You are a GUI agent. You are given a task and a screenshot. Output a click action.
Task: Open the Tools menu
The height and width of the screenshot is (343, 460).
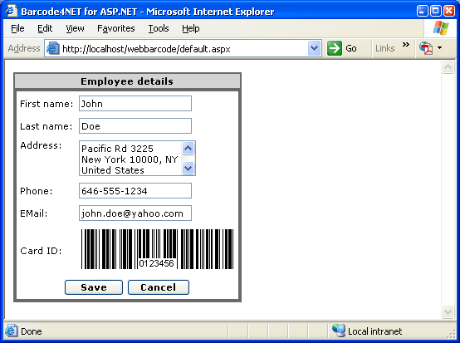click(x=159, y=28)
